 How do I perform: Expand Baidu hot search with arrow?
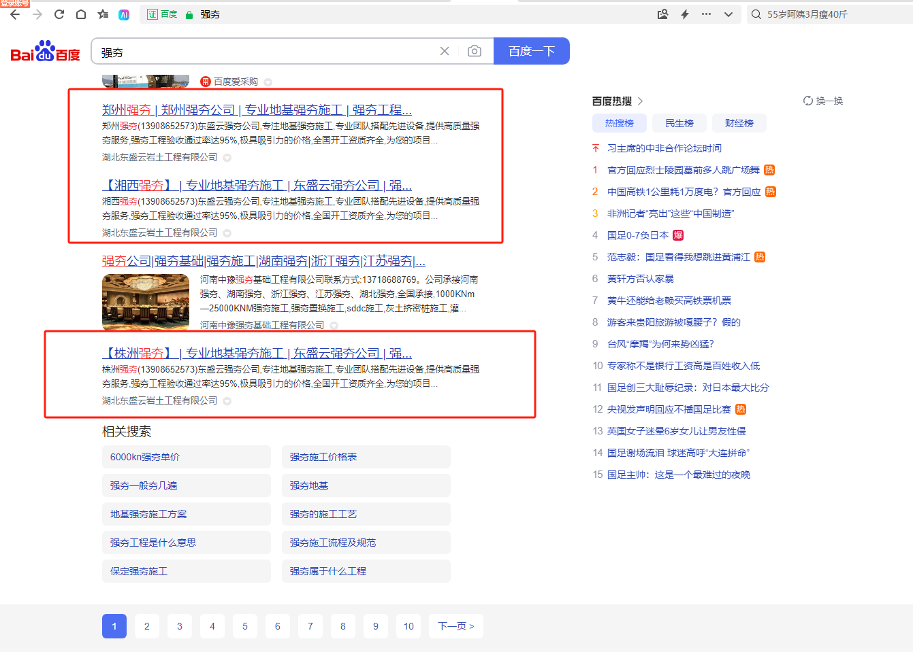pos(641,101)
